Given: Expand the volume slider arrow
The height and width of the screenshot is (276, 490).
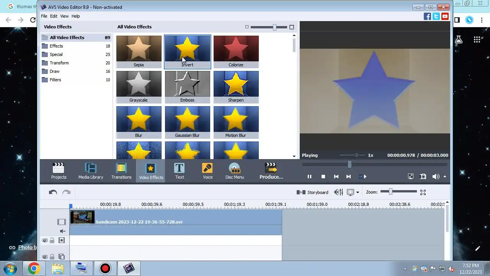Looking at the screenshot, I should 445,177.
